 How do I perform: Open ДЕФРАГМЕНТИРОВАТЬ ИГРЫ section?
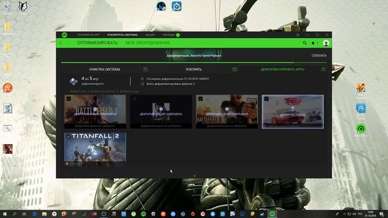click(283, 70)
